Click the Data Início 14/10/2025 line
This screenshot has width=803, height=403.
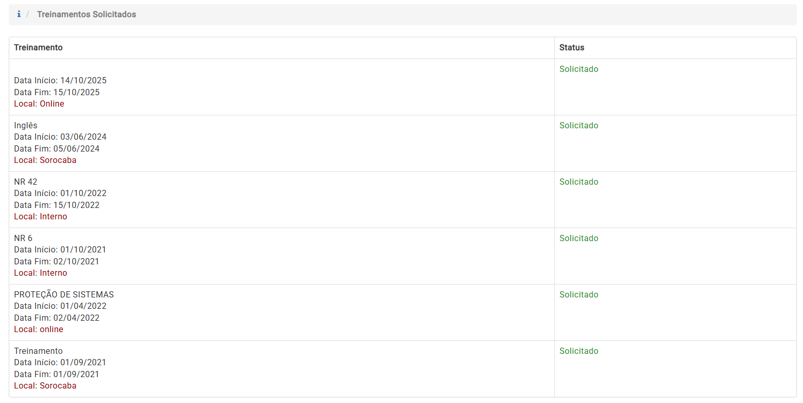(x=60, y=81)
